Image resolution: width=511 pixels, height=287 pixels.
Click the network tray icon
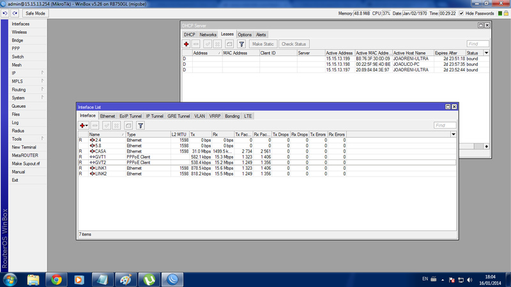[461, 280]
